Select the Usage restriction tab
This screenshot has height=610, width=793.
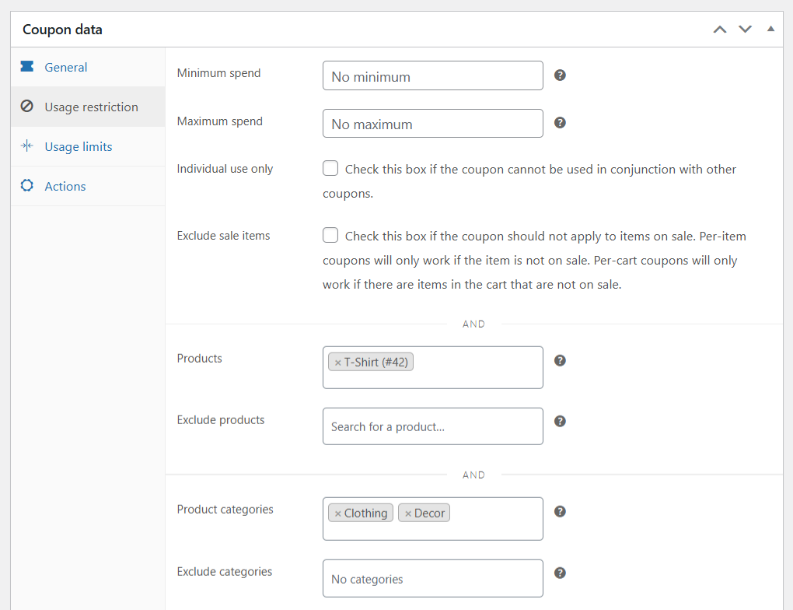click(91, 107)
